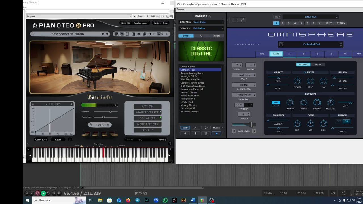This screenshot has height=204, width=363.
Task: Select part 2 button
Action: pos(282,23)
